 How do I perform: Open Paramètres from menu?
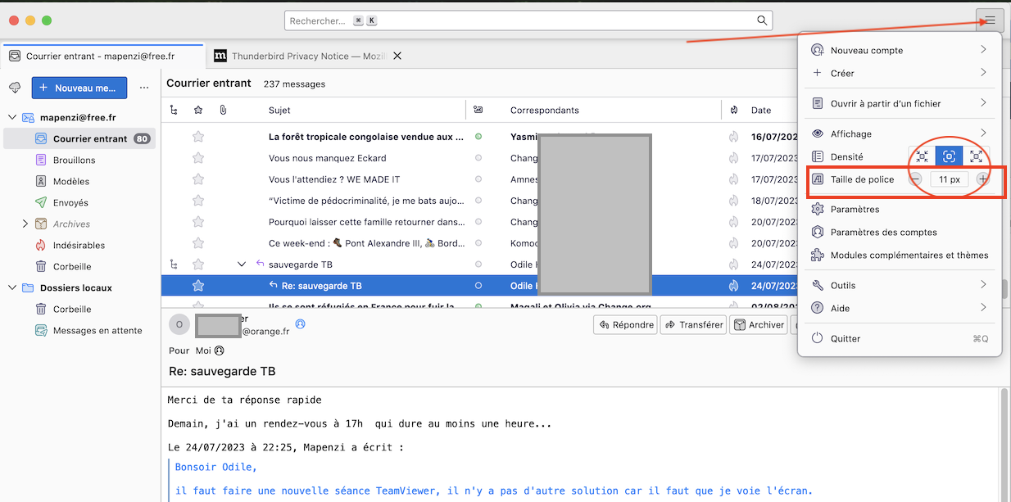point(900,210)
